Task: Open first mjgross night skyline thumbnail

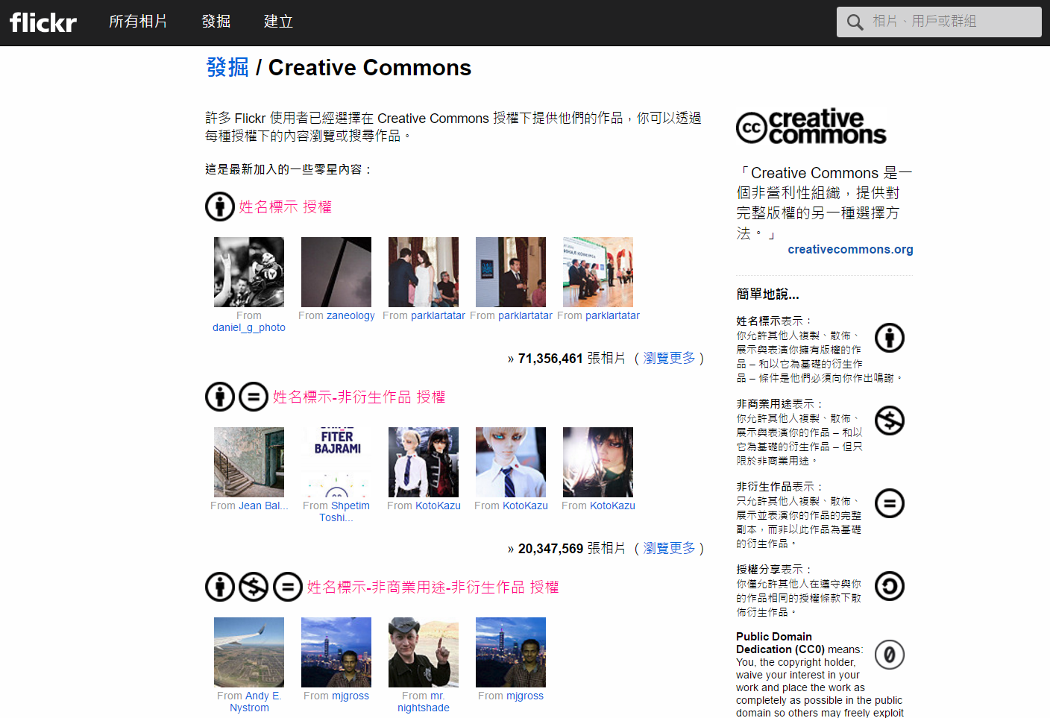Action: [x=336, y=652]
